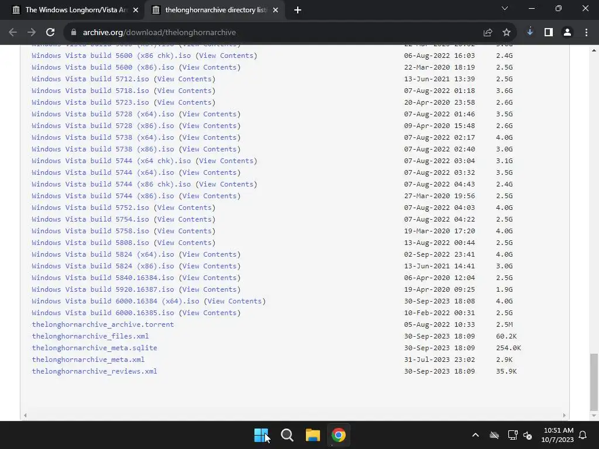Open the OneDrive cloud tray icon
599x449 pixels.
(494, 435)
